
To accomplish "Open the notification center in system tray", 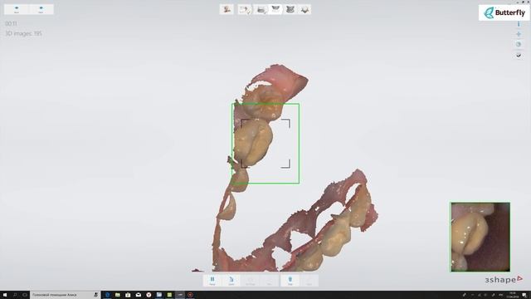I will pyautogui.click(x=524, y=295).
